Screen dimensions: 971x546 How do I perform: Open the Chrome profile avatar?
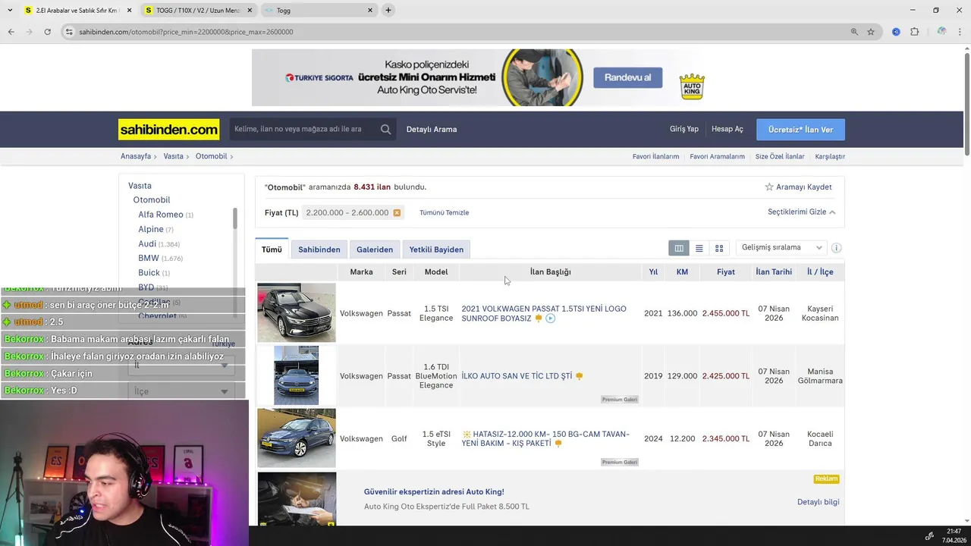(x=941, y=32)
